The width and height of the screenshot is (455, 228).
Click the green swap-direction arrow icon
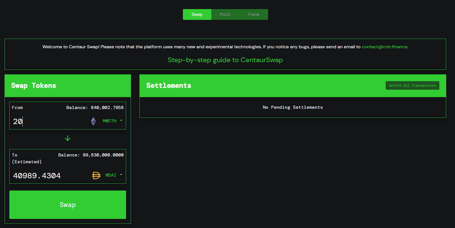[x=68, y=138]
